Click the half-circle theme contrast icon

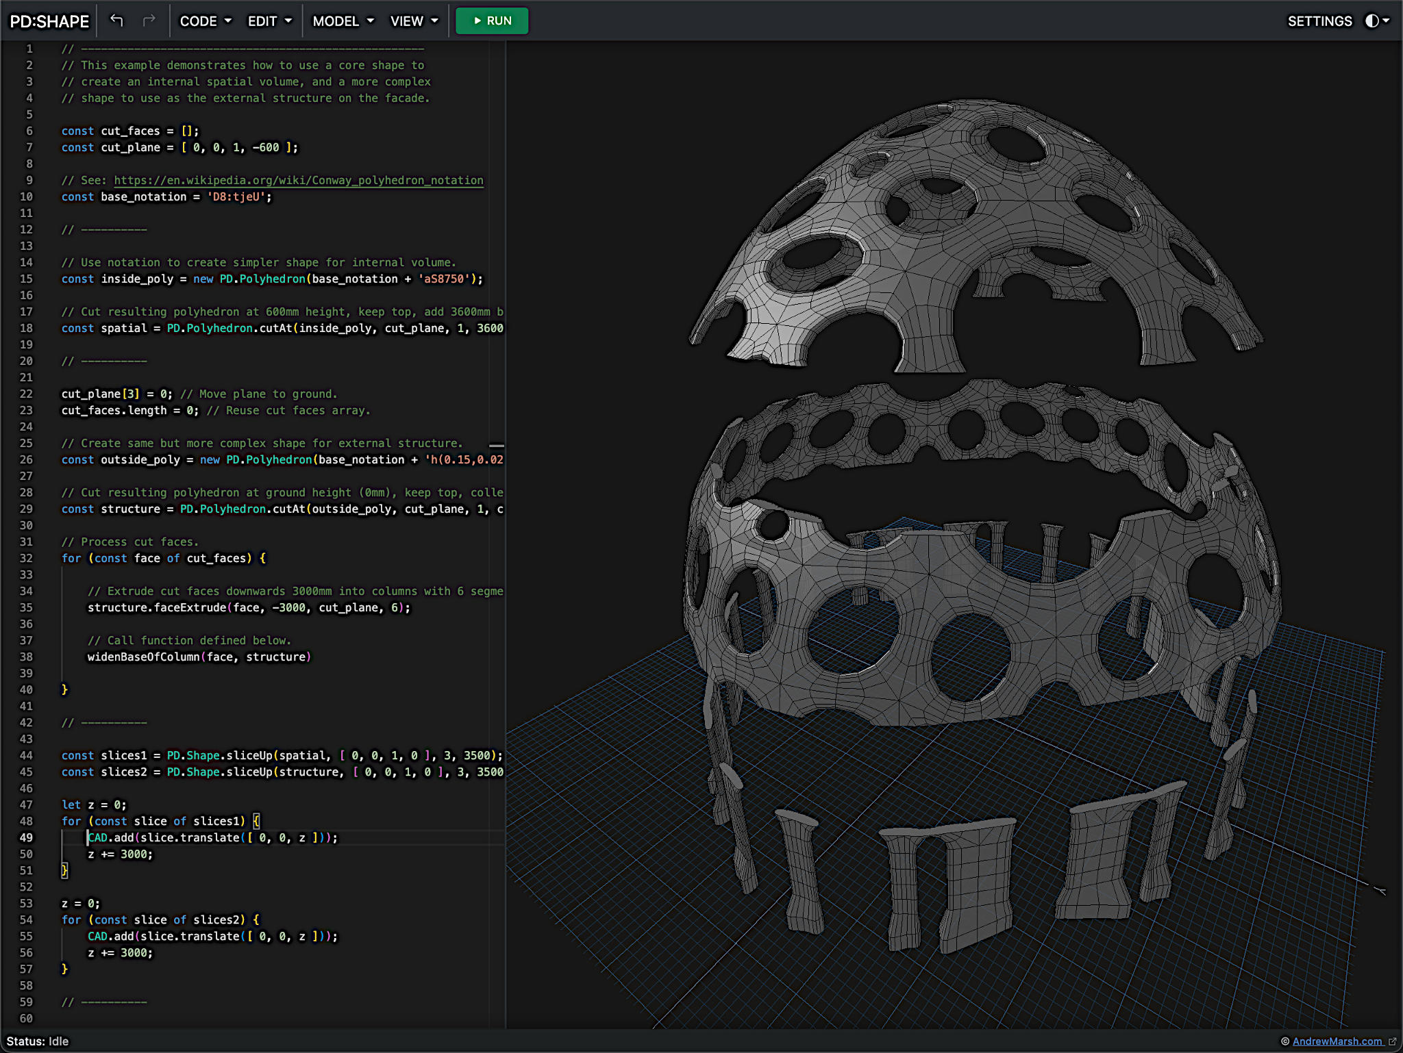(1372, 21)
